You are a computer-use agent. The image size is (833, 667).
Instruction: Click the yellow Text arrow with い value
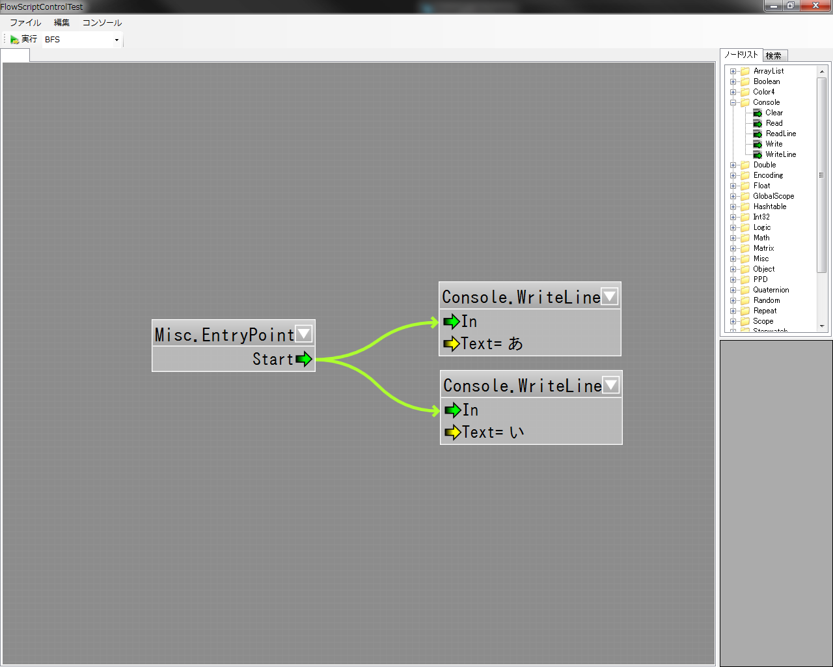click(452, 432)
